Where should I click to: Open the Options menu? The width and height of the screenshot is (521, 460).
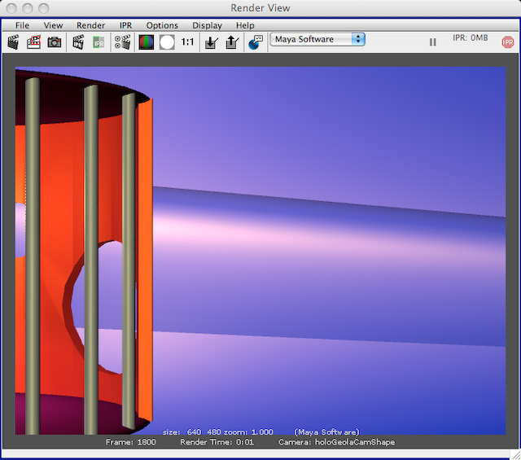[x=162, y=25]
